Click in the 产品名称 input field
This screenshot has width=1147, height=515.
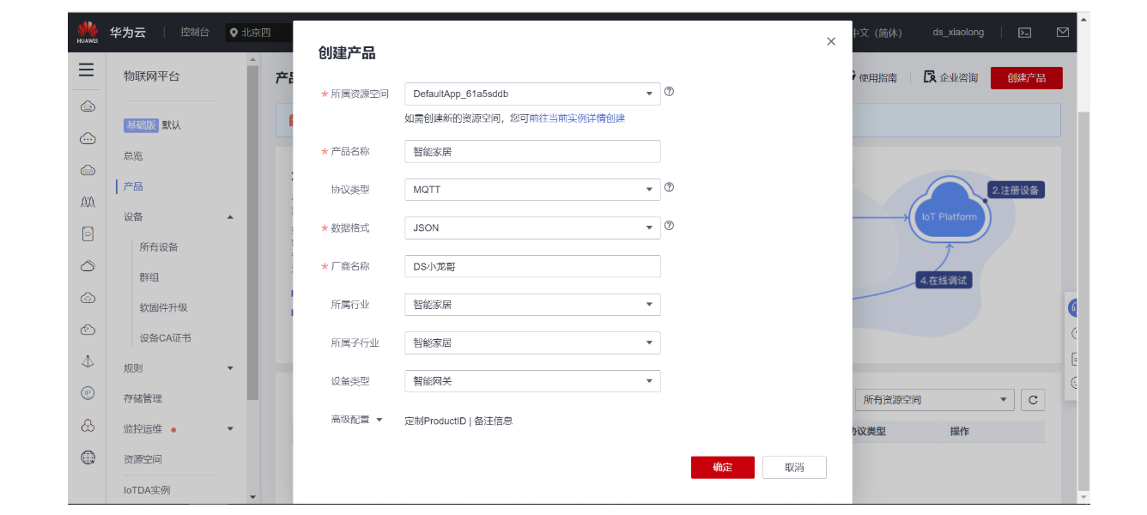(532, 151)
